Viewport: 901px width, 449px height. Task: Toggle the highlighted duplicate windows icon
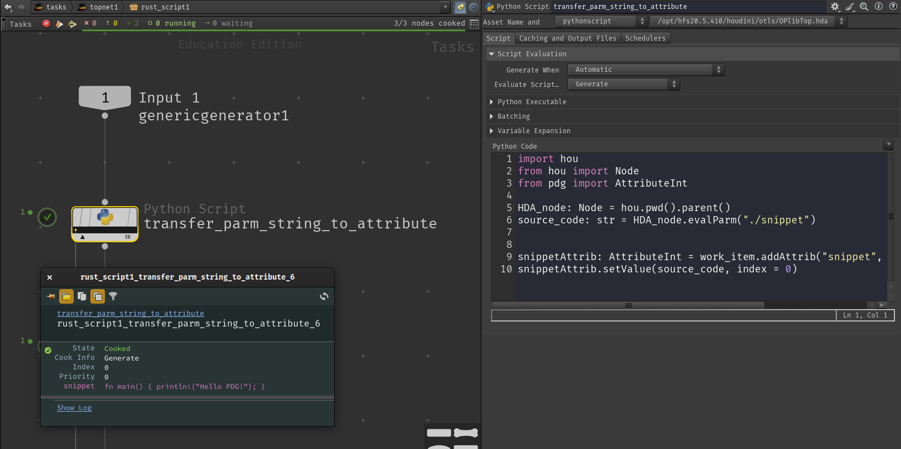click(x=98, y=296)
